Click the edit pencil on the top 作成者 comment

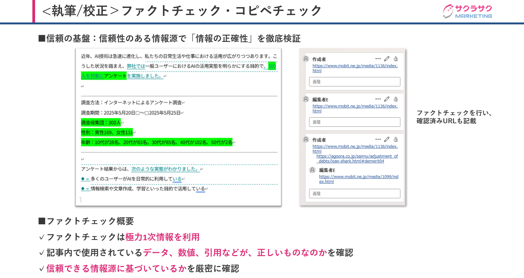coord(387,59)
